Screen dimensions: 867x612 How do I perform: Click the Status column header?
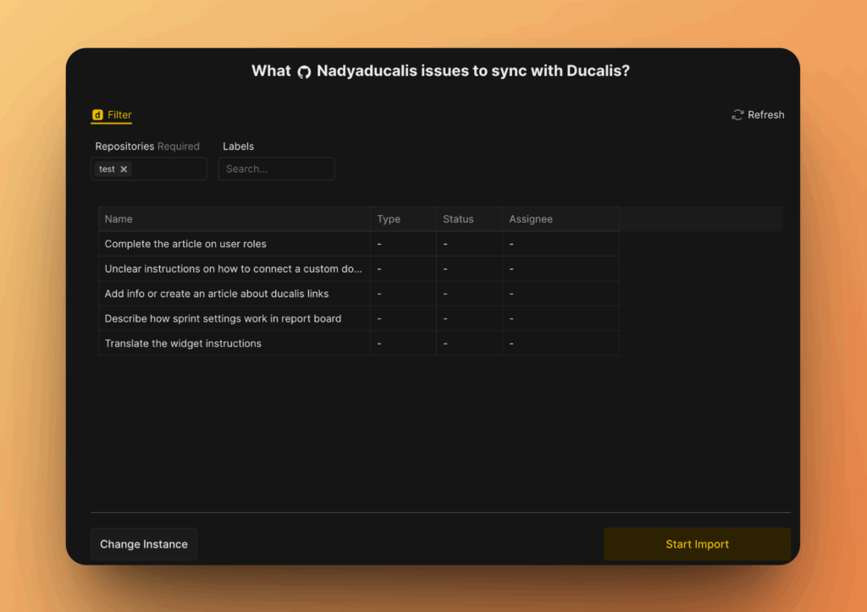pos(458,219)
